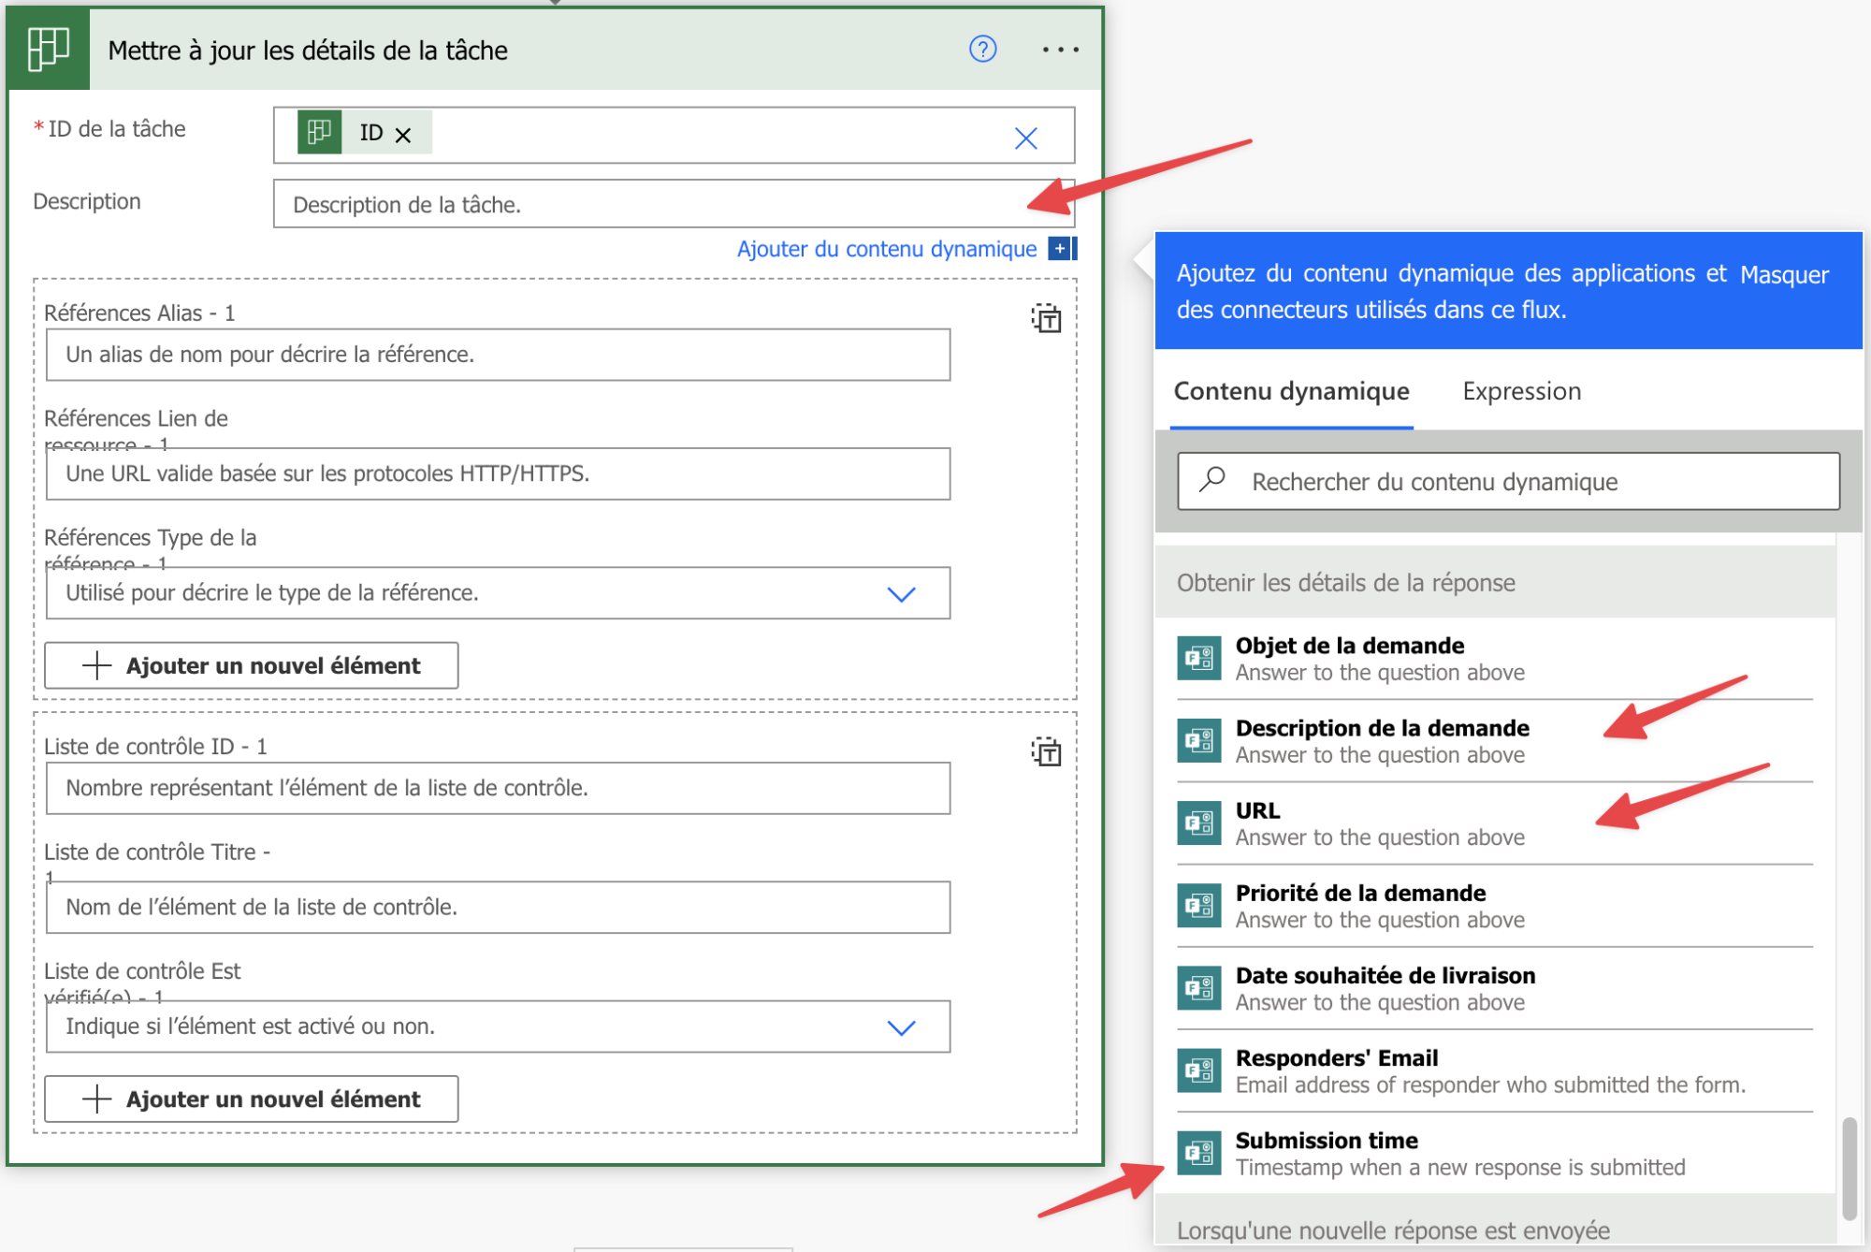Select the Contenu dynamique tab

tap(1291, 391)
